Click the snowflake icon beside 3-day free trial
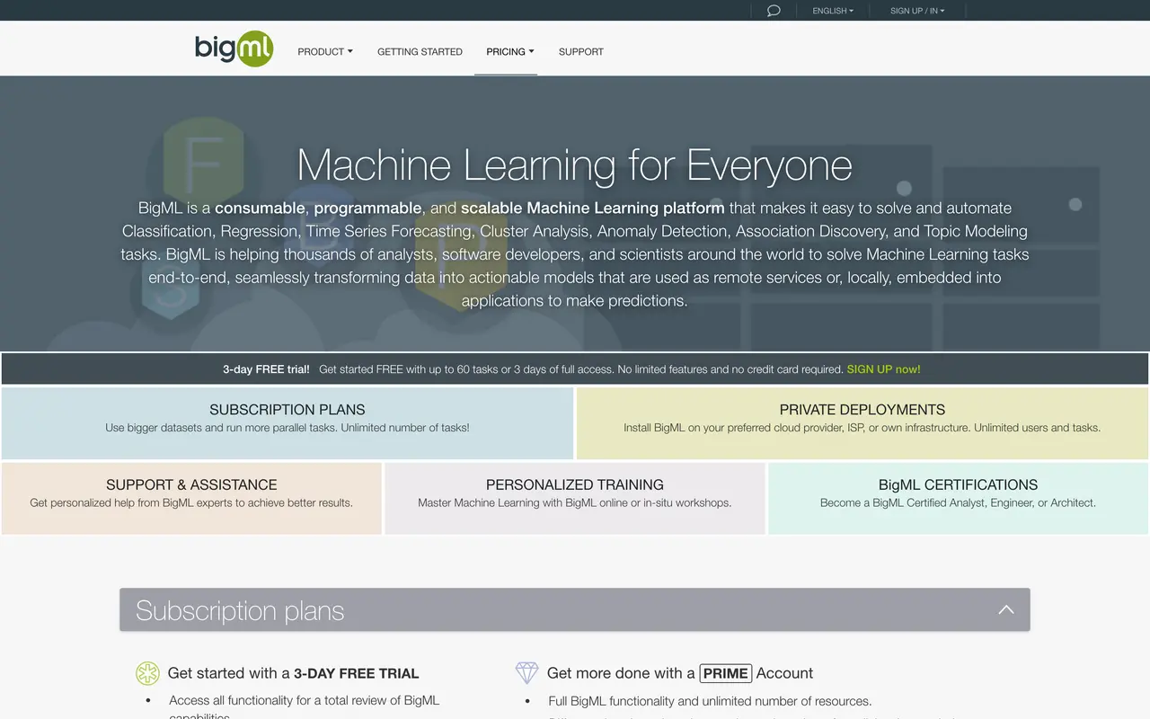1150x719 pixels. click(x=147, y=673)
